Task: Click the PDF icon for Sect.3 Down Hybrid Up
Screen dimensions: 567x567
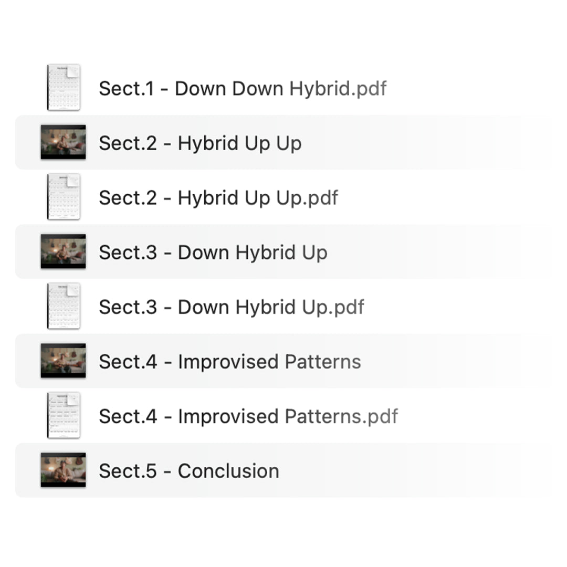Action: point(64,306)
